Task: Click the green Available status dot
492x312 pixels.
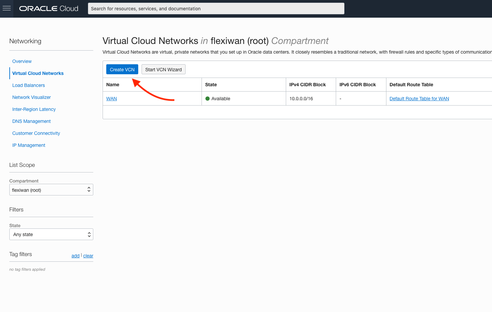Action: click(x=208, y=99)
